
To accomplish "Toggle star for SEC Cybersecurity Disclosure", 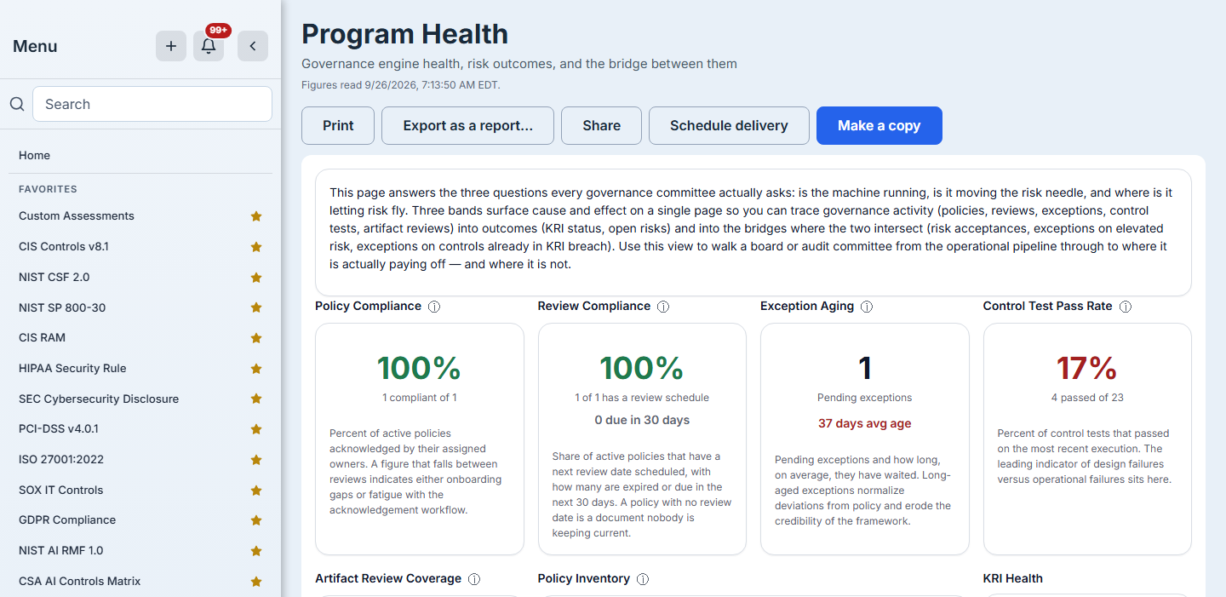I will tap(256, 399).
